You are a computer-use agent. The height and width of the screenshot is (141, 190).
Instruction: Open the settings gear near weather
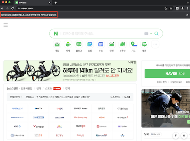[184, 136]
